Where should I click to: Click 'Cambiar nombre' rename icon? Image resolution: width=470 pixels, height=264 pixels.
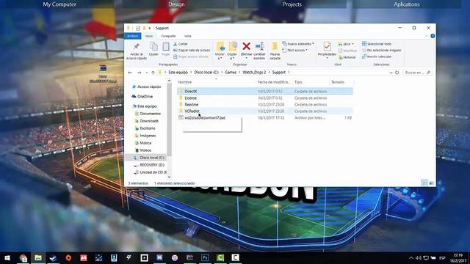(259, 46)
